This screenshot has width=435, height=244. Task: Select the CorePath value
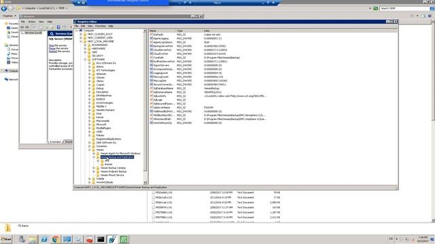pyautogui.click(x=158, y=58)
